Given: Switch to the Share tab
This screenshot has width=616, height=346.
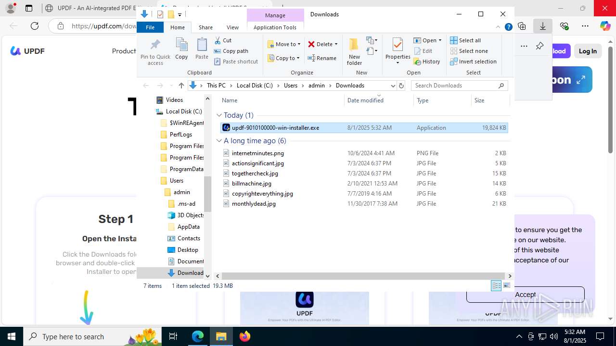Looking at the screenshot, I should coord(205,27).
